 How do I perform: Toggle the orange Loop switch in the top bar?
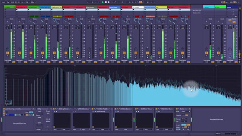[141, 2]
